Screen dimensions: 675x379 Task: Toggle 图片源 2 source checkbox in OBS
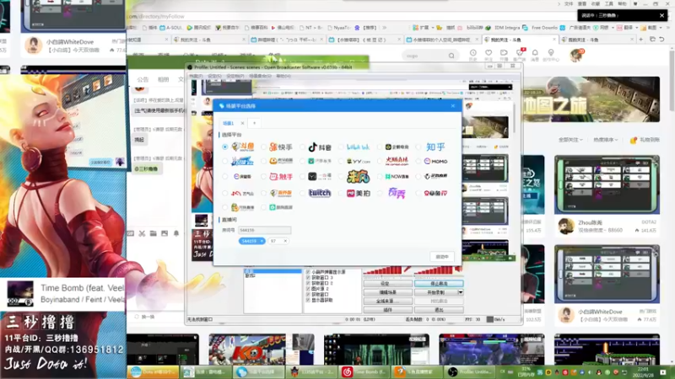pyautogui.click(x=308, y=289)
